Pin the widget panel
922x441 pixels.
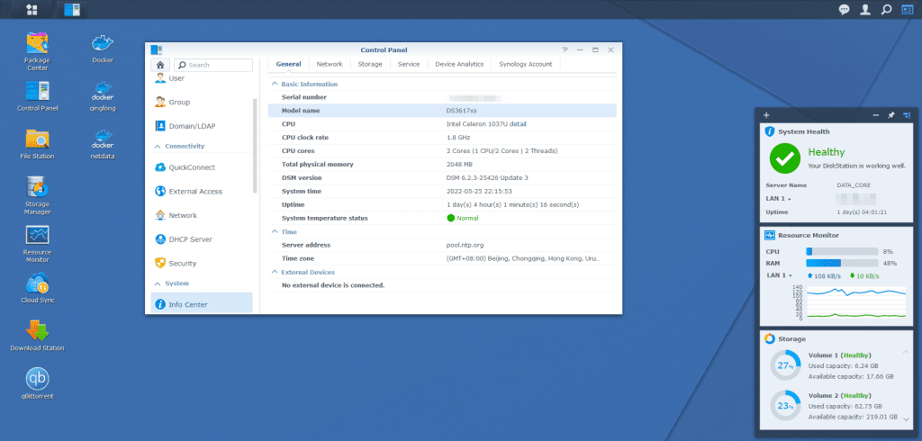(891, 115)
